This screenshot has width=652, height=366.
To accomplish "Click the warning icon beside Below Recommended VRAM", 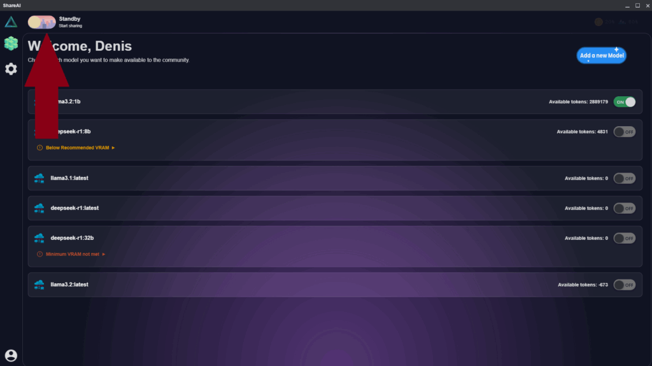I will [39, 148].
